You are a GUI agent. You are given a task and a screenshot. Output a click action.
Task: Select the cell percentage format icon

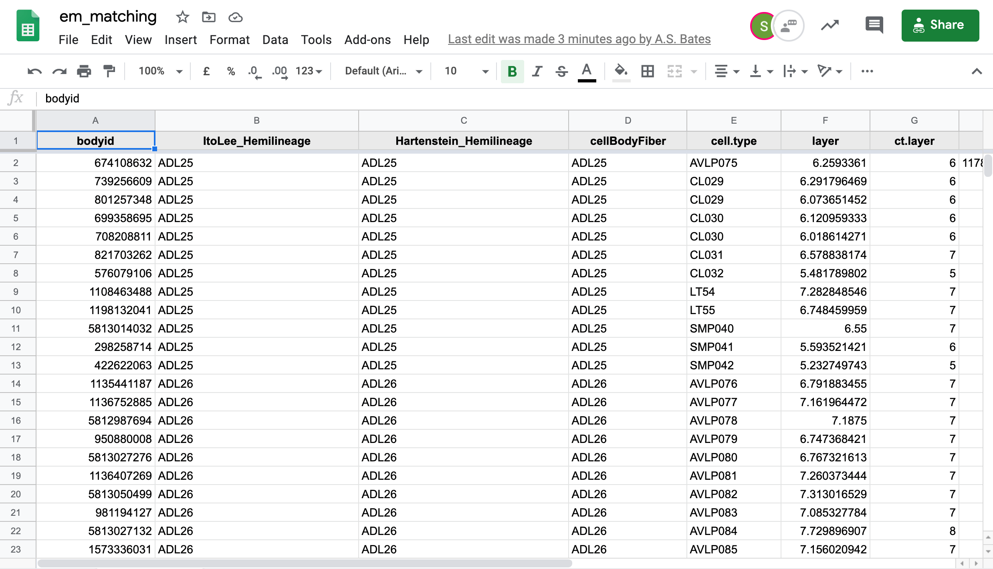click(232, 71)
